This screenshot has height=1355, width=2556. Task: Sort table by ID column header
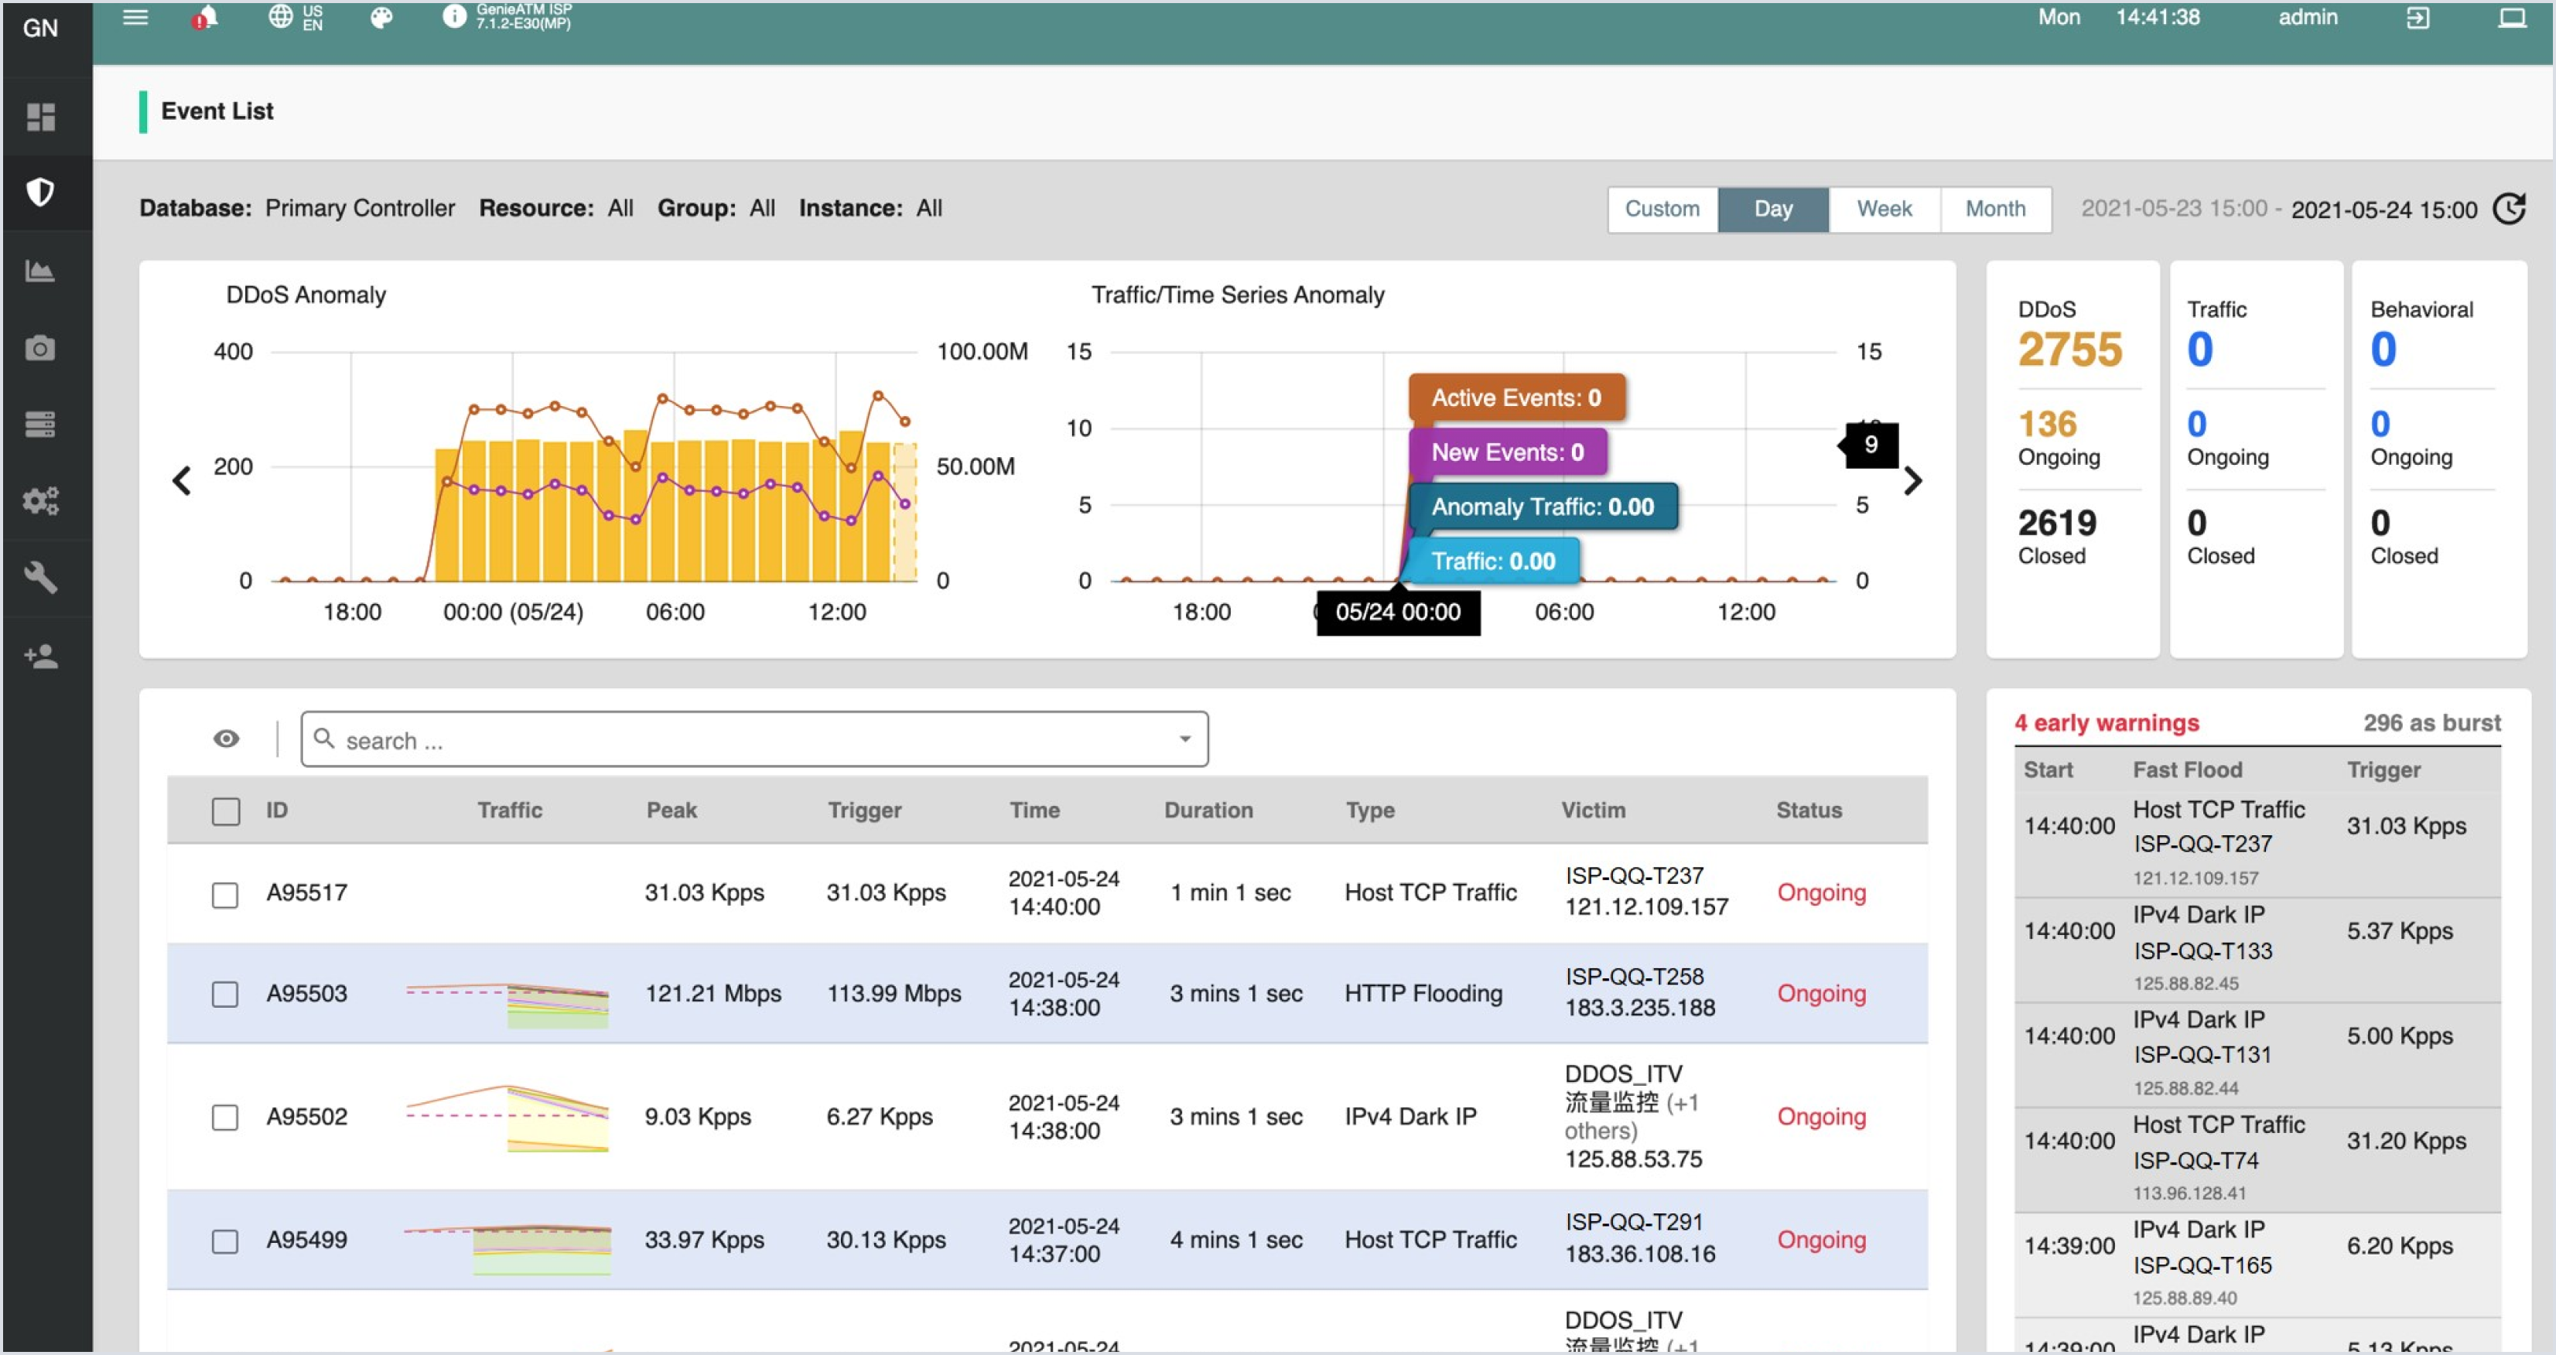click(277, 811)
